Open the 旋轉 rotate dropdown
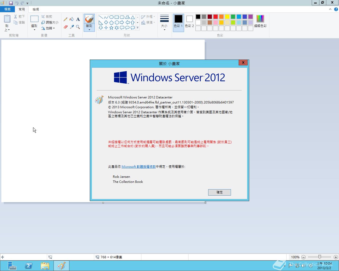This screenshot has width=339, height=271. coord(48,28)
